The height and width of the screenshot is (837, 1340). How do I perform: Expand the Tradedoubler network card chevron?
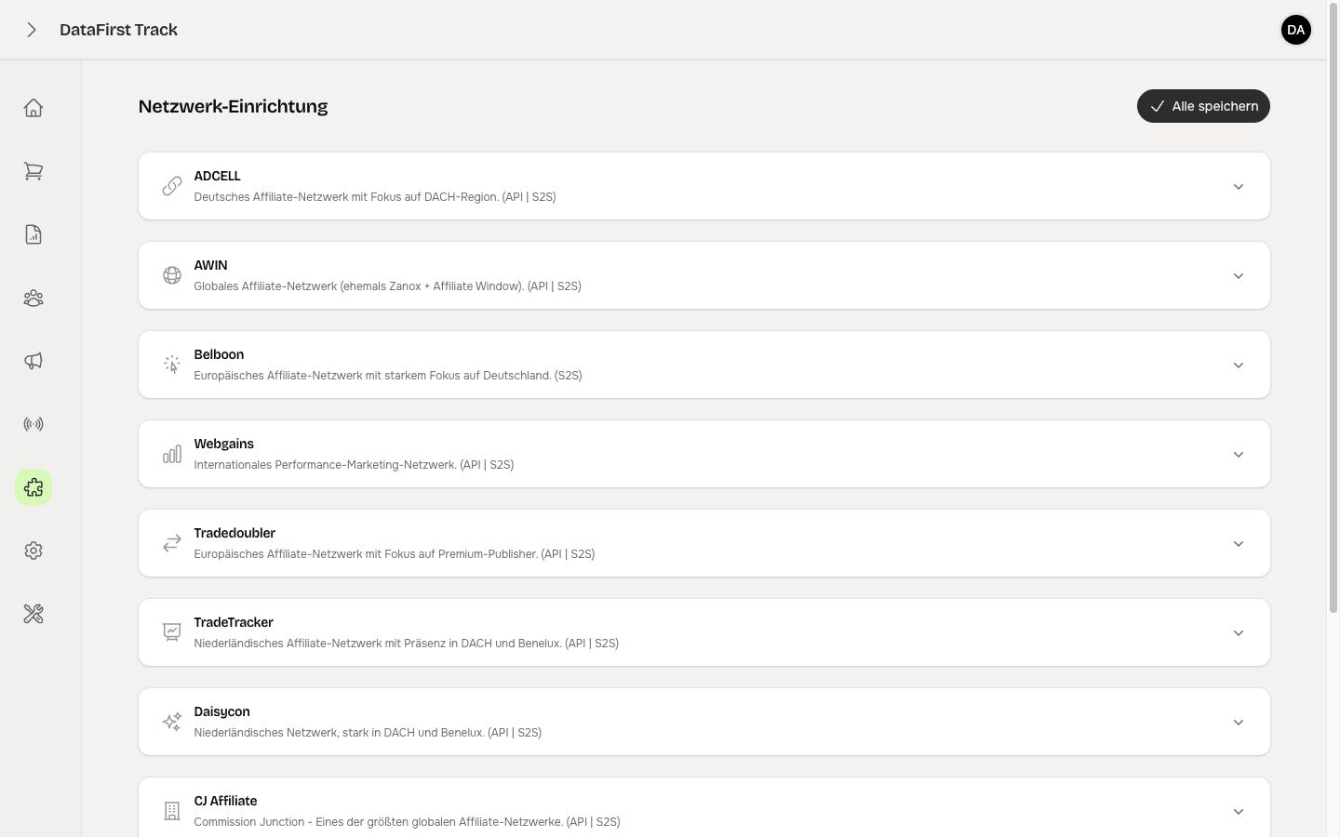[1239, 544]
